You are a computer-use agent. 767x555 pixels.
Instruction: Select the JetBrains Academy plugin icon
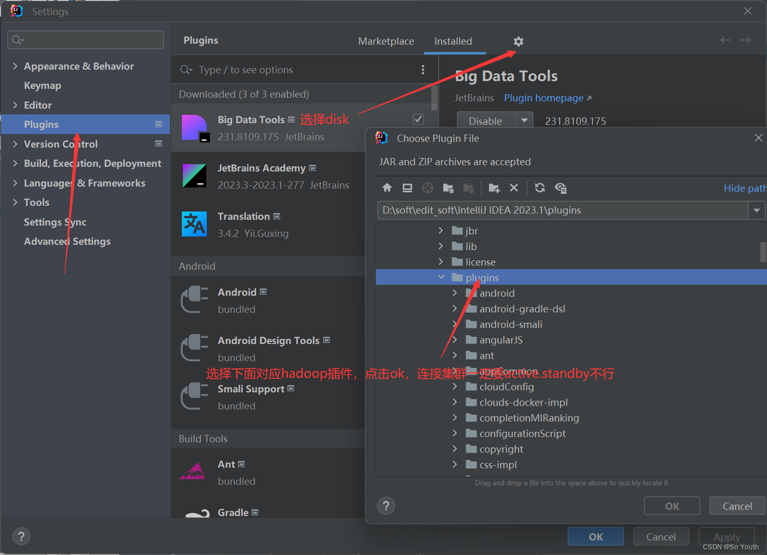point(195,176)
